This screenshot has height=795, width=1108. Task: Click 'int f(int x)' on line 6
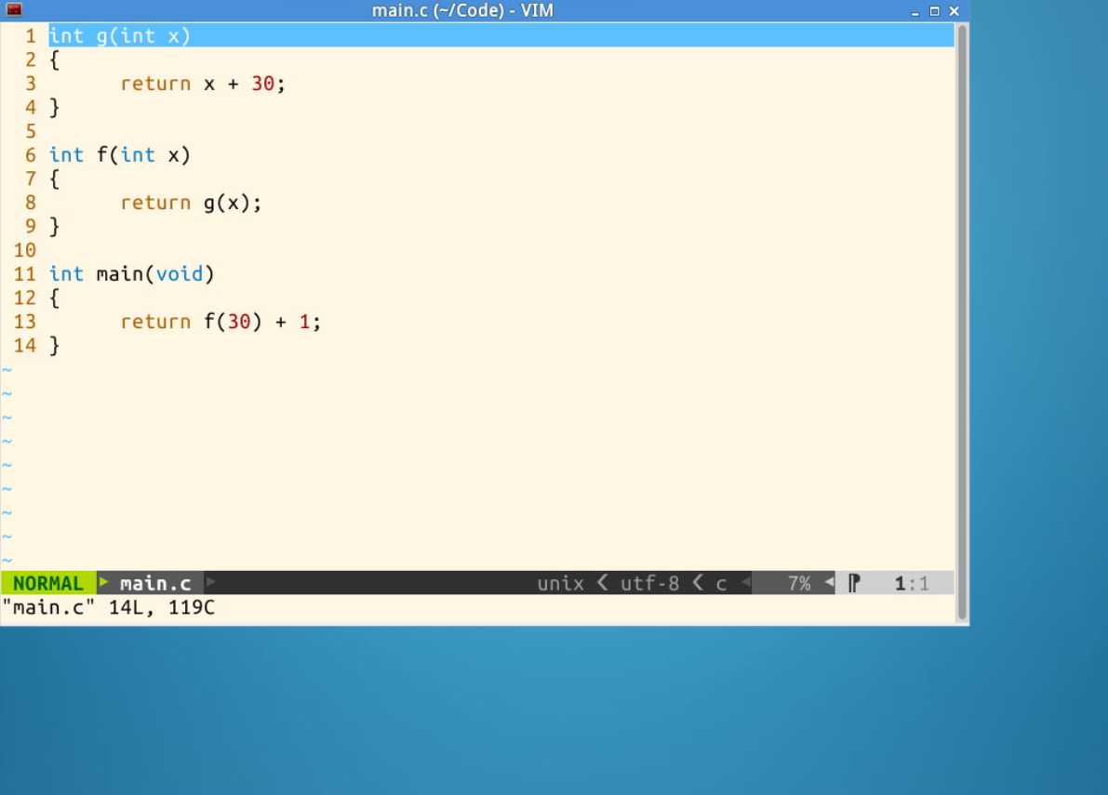point(119,154)
